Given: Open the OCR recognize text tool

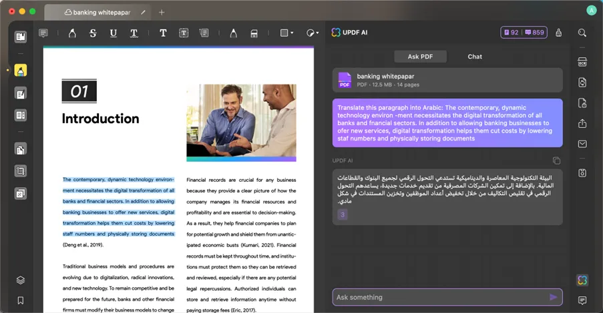Looking at the screenshot, I should click(x=582, y=62).
